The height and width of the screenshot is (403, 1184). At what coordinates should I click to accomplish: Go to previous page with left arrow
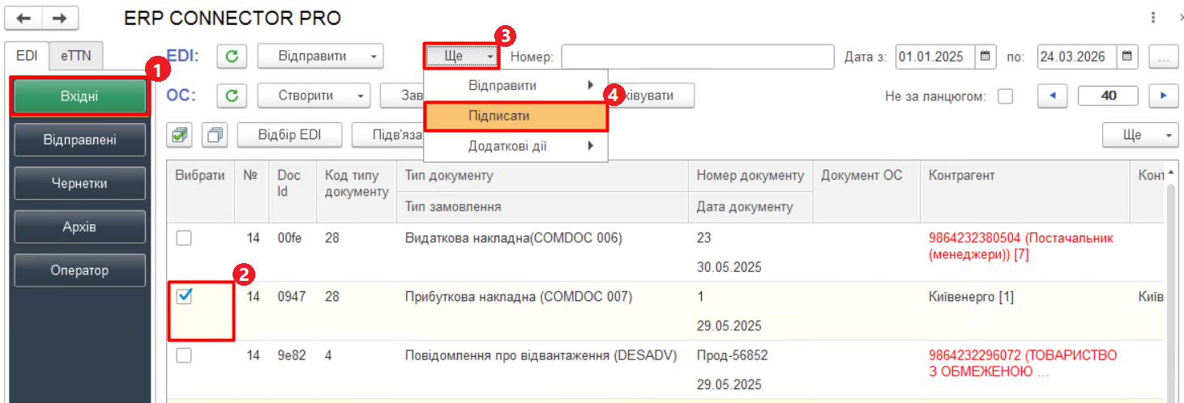(x=1053, y=95)
